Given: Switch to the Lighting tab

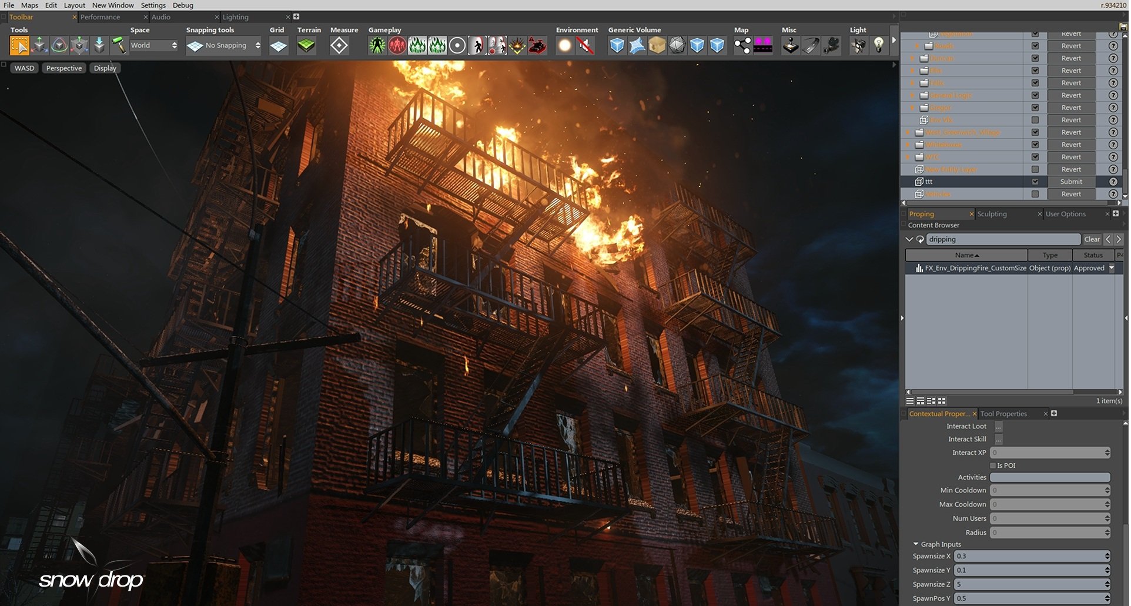Looking at the screenshot, I should coord(236,17).
